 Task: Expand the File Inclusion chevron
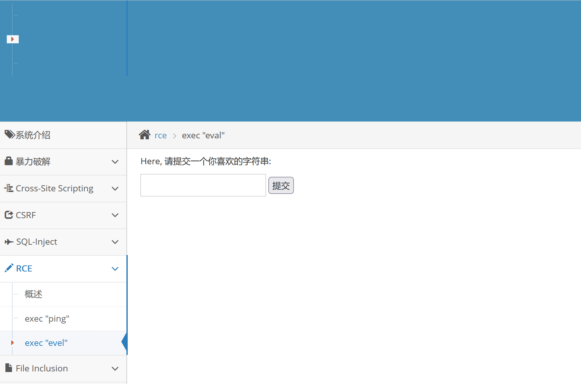pyautogui.click(x=115, y=368)
